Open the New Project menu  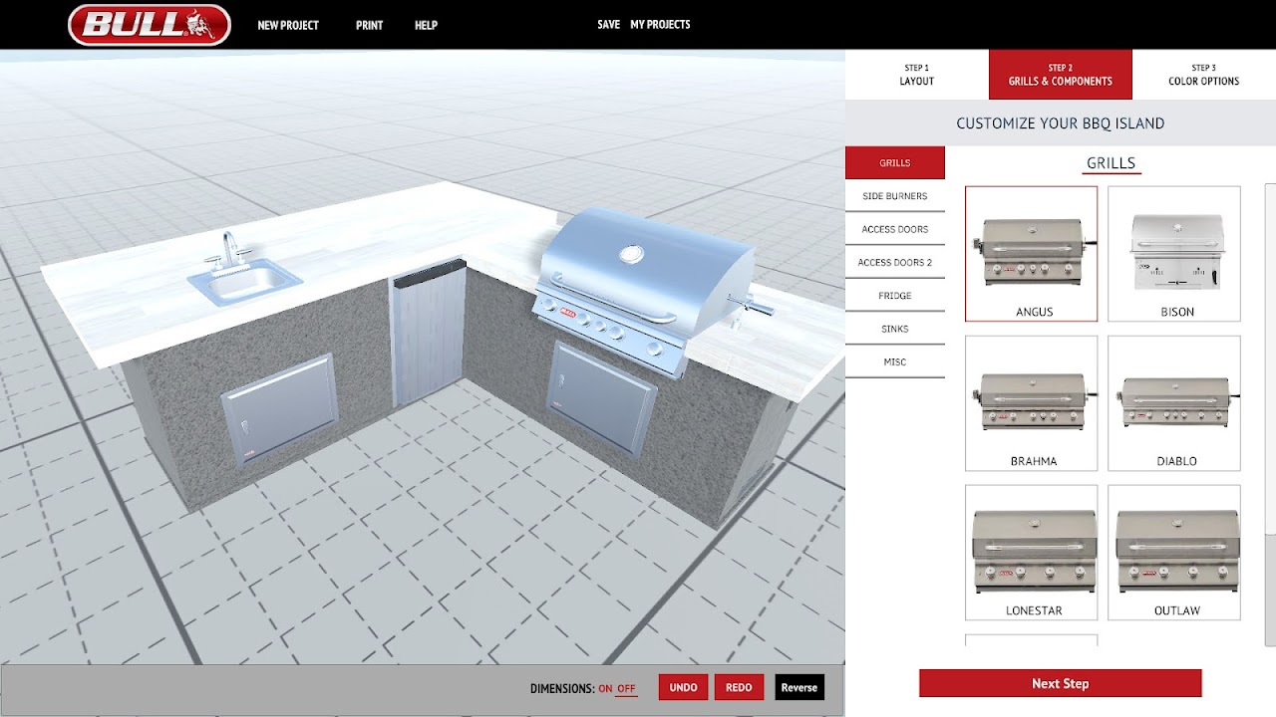[x=287, y=25]
